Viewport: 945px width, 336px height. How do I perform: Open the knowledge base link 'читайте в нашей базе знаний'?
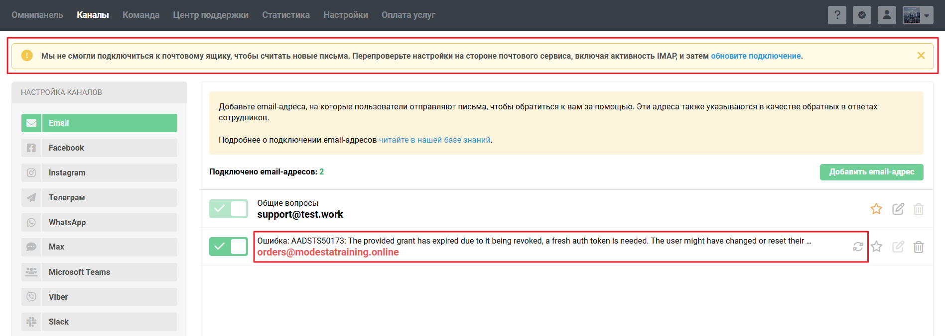[435, 140]
